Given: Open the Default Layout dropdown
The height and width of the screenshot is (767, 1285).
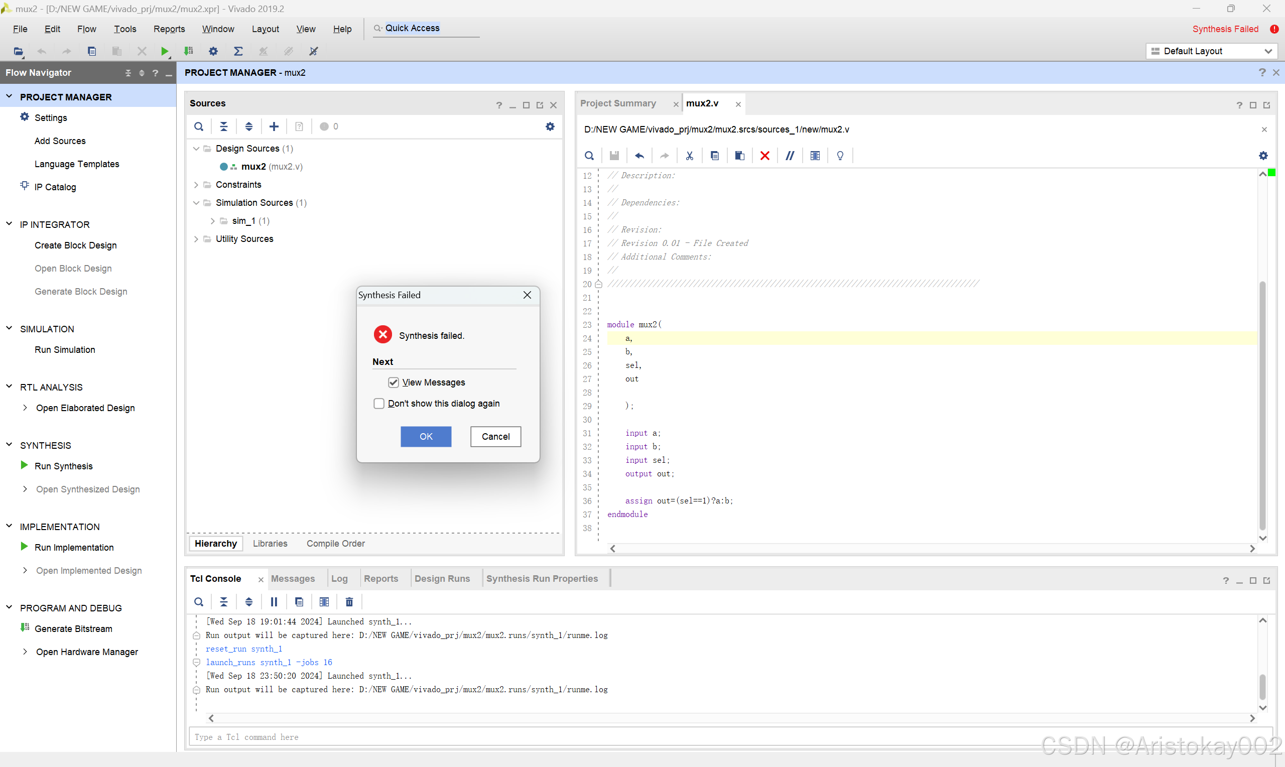Looking at the screenshot, I should coord(1211,51).
